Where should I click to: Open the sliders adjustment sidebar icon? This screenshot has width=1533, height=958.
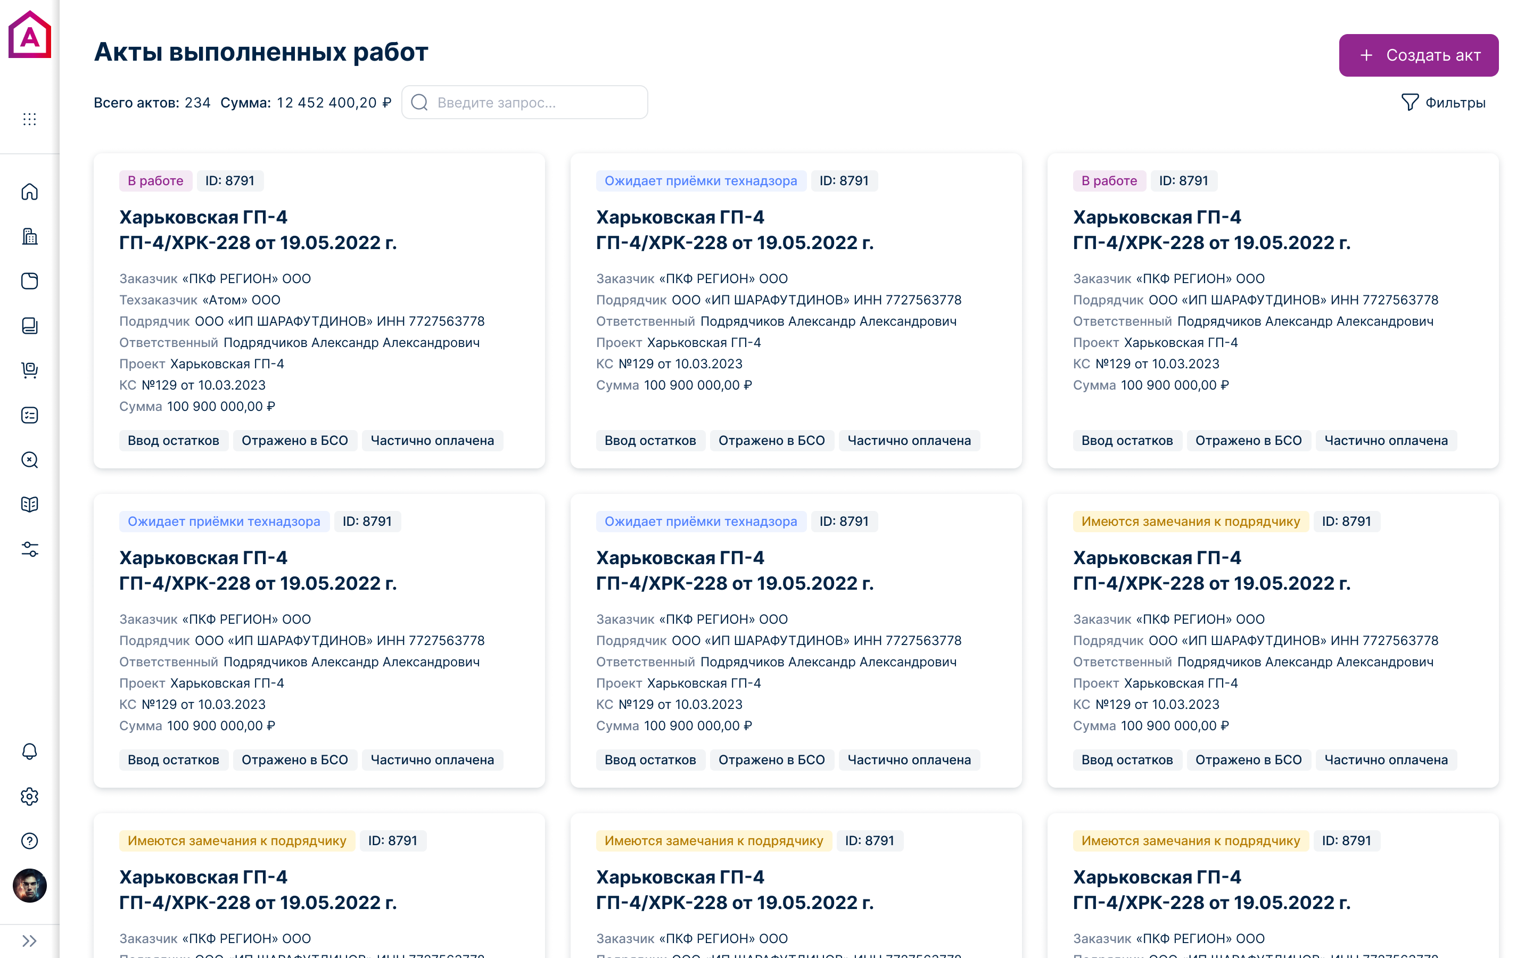coord(30,549)
